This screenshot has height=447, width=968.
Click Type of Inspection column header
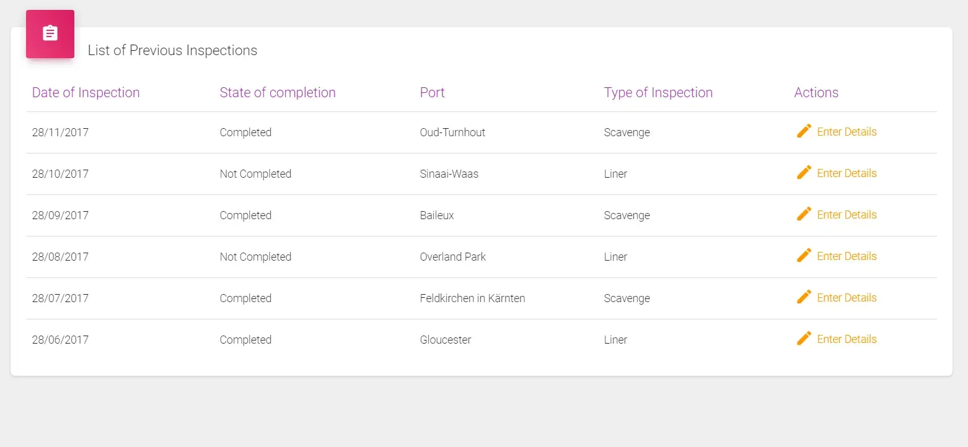(x=658, y=92)
